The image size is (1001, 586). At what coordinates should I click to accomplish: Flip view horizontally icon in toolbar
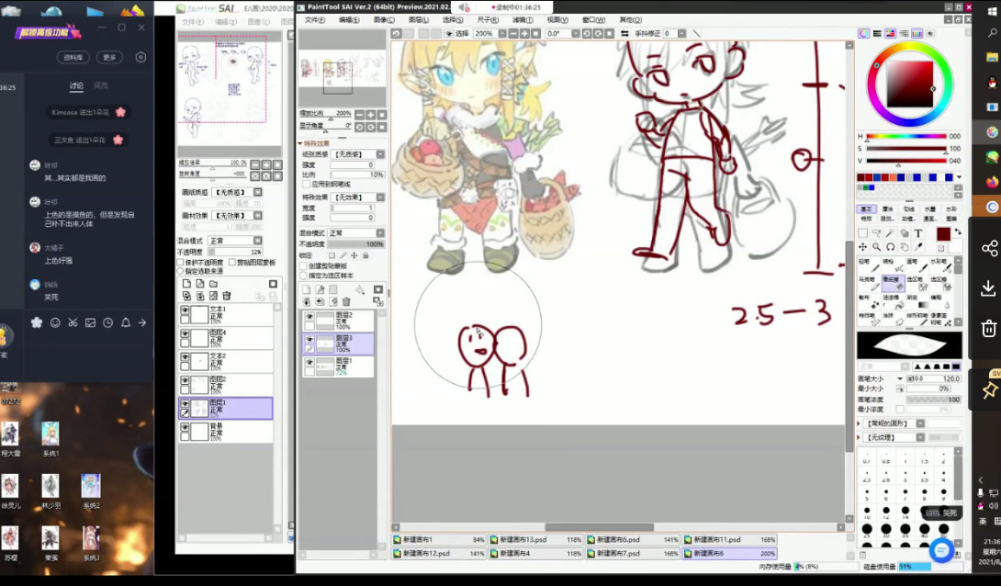[624, 33]
